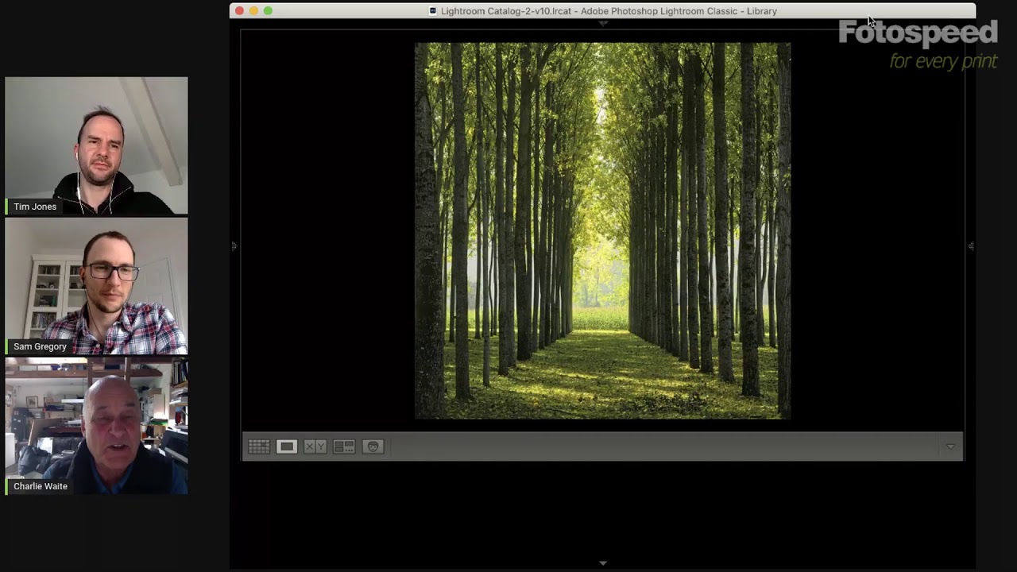The height and width of the screenshot is (572, 1017).
Task: Click the Charlie Waite name label
Action: [x=41, y=486]
